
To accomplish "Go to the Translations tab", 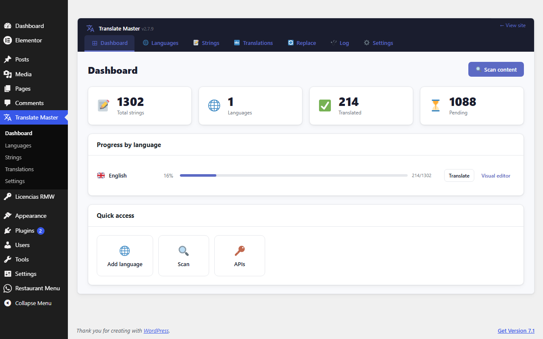I will click(253, 43).
